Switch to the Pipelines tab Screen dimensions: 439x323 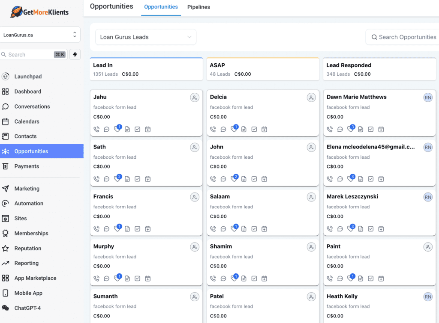pos(198,7)
